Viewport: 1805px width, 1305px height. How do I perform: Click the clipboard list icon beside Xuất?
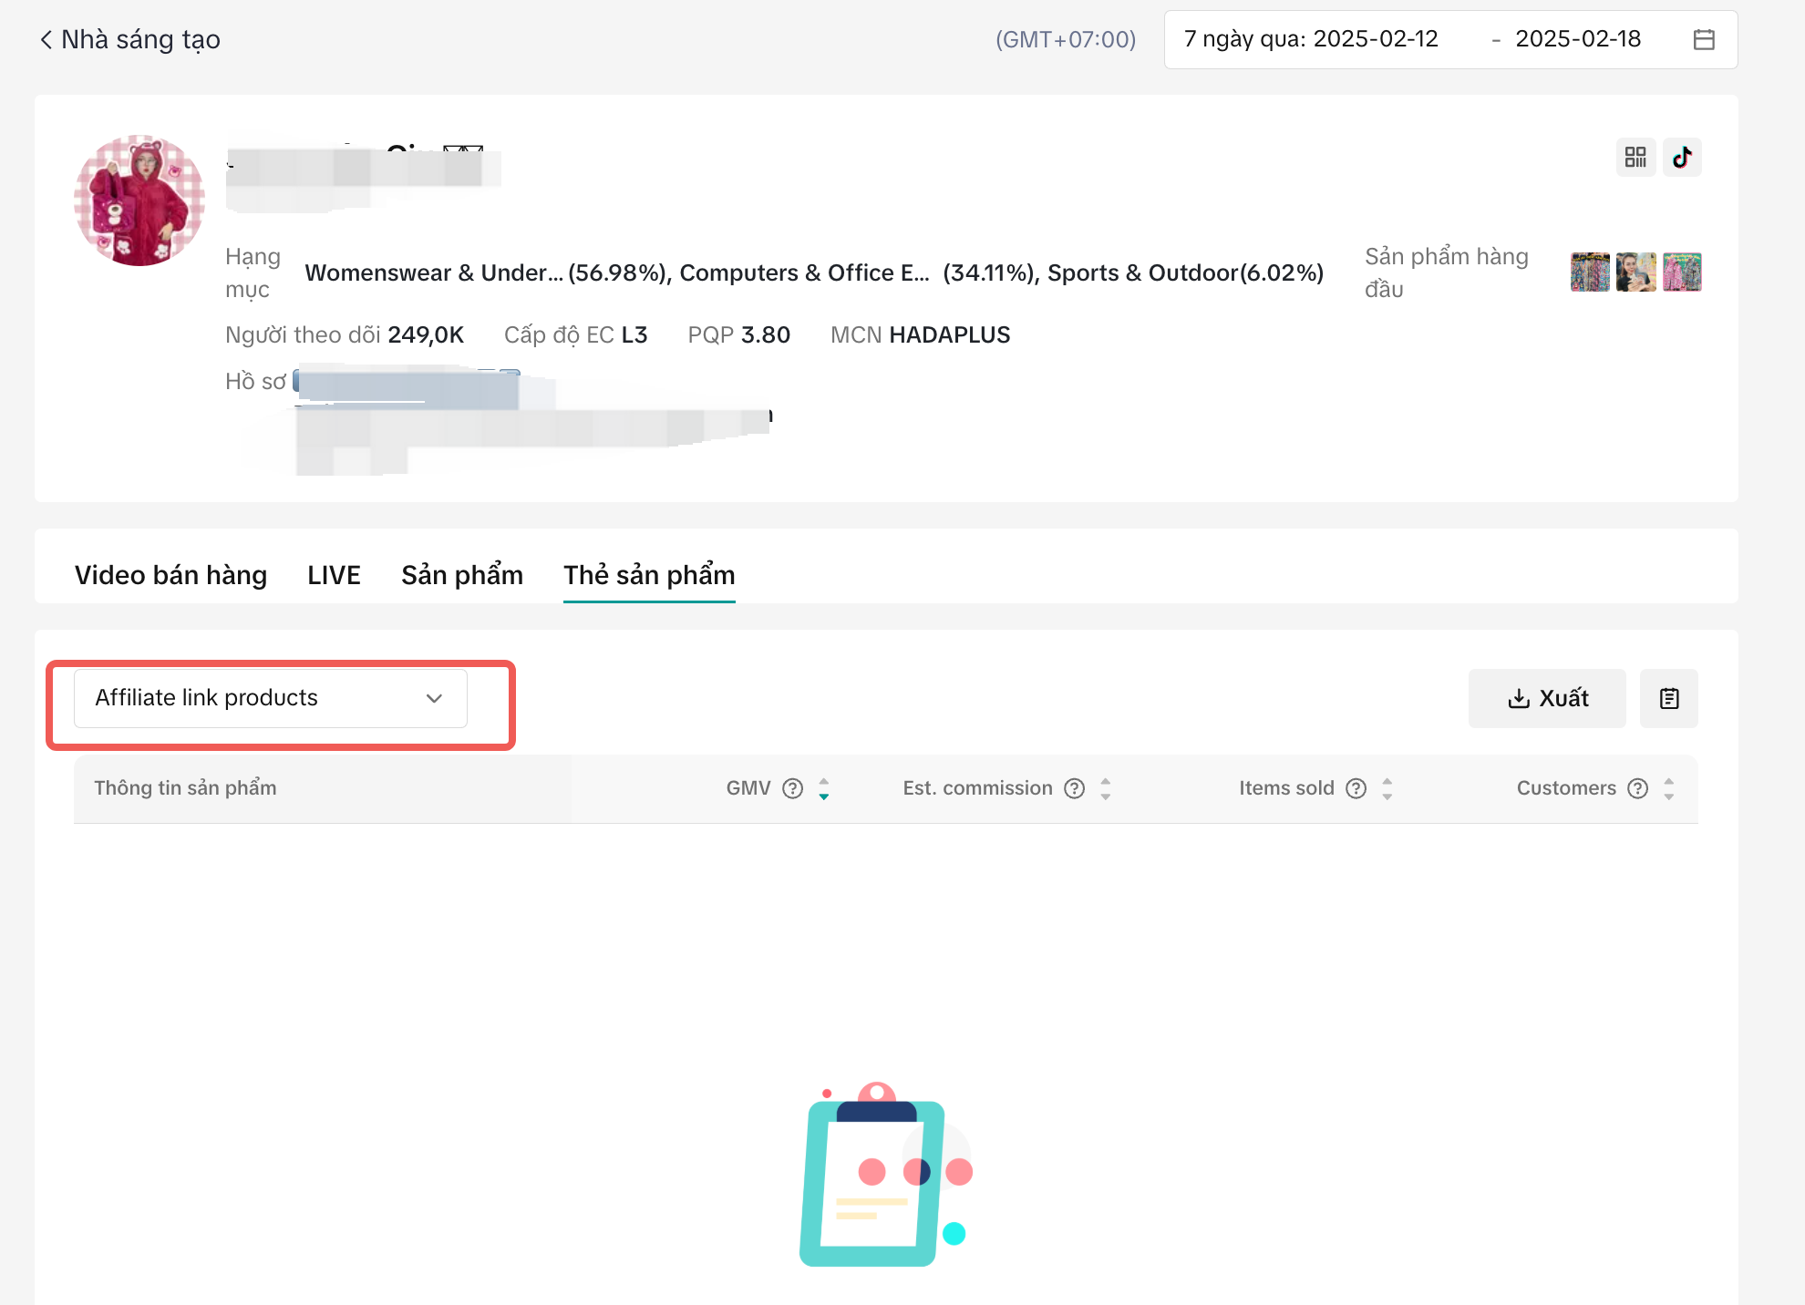point(1668,698)
